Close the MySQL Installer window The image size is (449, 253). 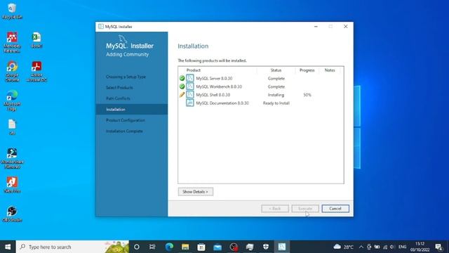(346, 27)
